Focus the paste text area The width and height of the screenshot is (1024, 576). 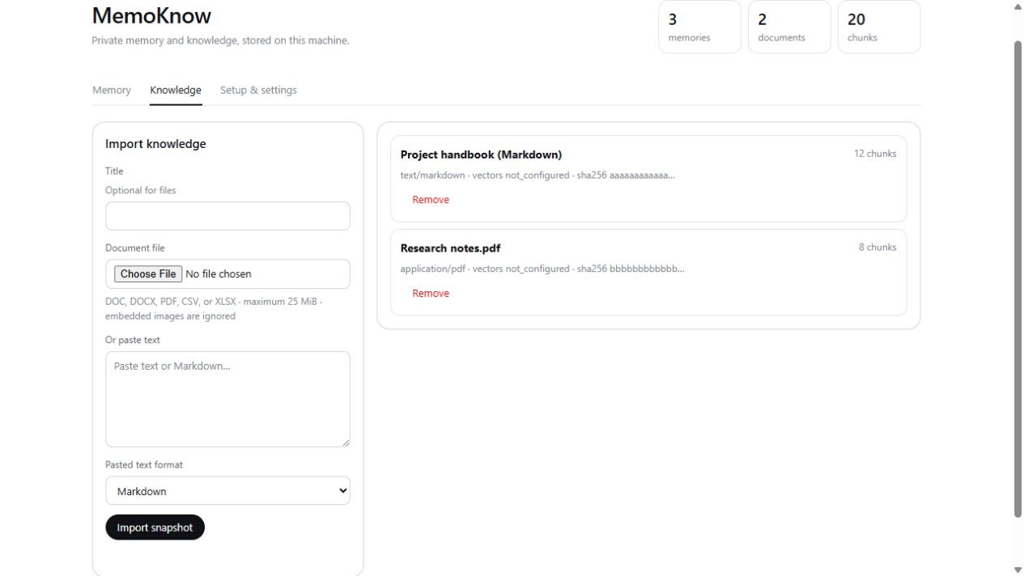pos(227,399)
